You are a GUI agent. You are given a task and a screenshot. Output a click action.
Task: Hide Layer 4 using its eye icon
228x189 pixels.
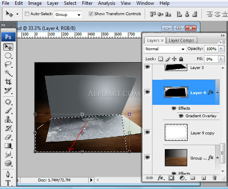coord(148,92)
